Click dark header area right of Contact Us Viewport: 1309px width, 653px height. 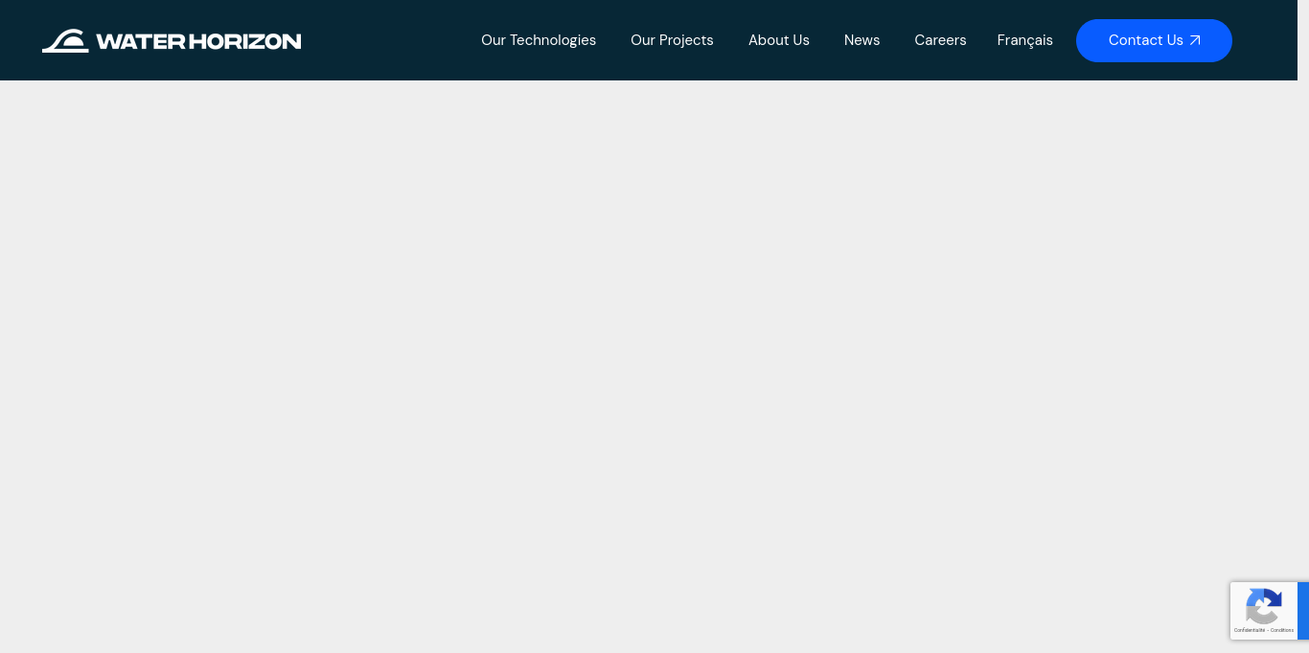(1263, 40)
